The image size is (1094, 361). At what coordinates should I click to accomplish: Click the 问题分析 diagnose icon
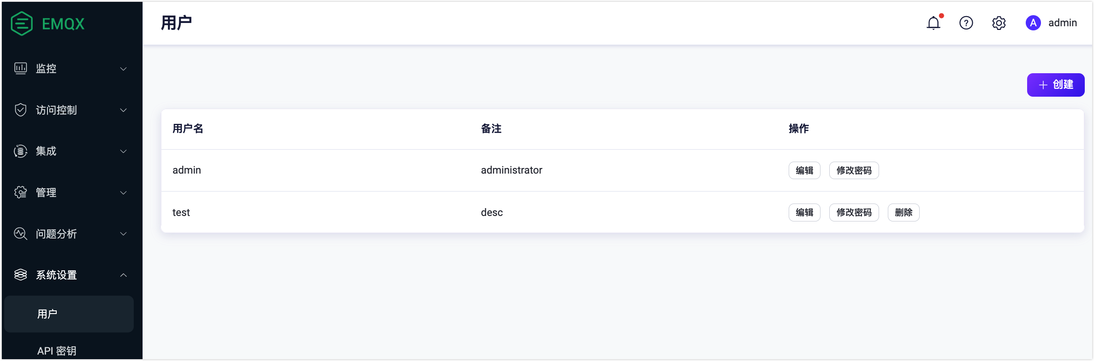[x=21, y=234]
